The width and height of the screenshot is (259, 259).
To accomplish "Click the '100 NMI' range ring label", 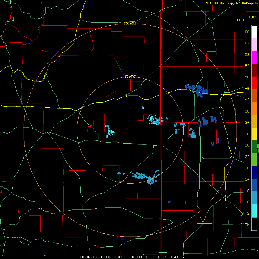I will (x=130, y=24).
